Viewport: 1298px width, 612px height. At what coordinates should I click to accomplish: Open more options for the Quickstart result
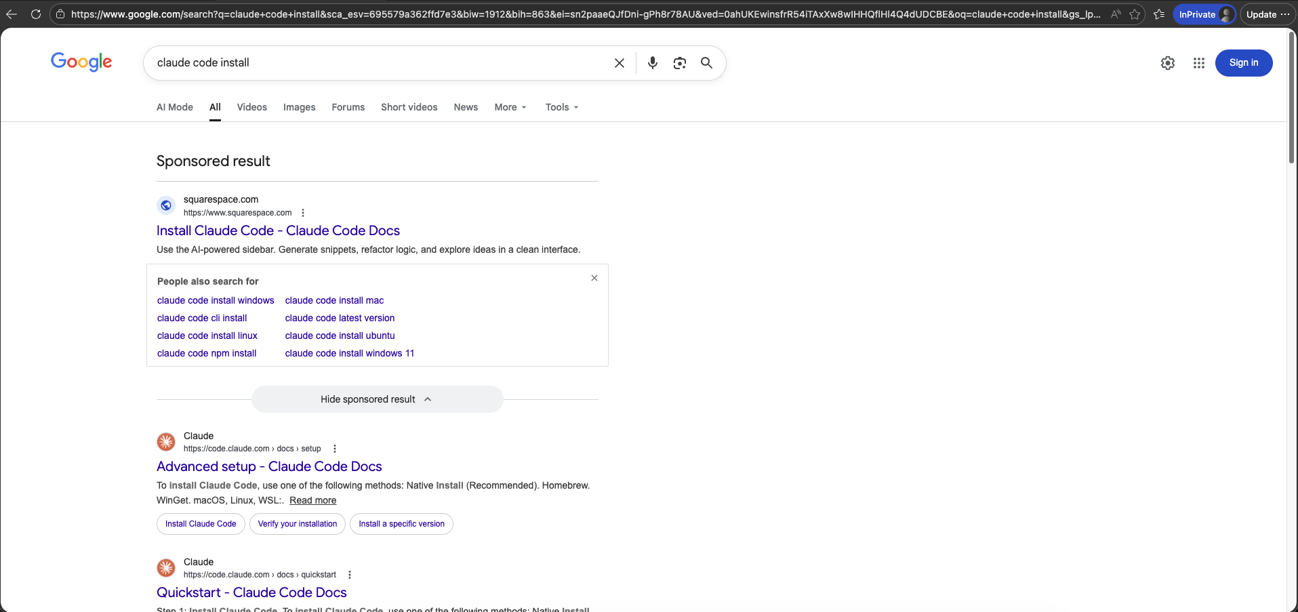coord(350,575)
